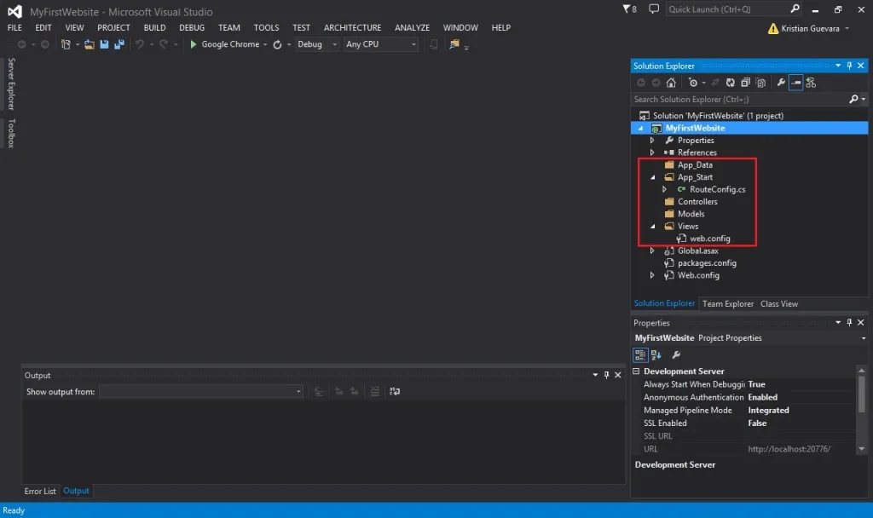
Task: Pin the Solution Explorer panel
Action: point(849,66)
